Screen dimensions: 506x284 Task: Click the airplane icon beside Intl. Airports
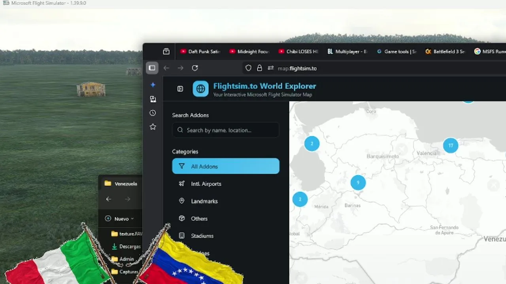181,183
